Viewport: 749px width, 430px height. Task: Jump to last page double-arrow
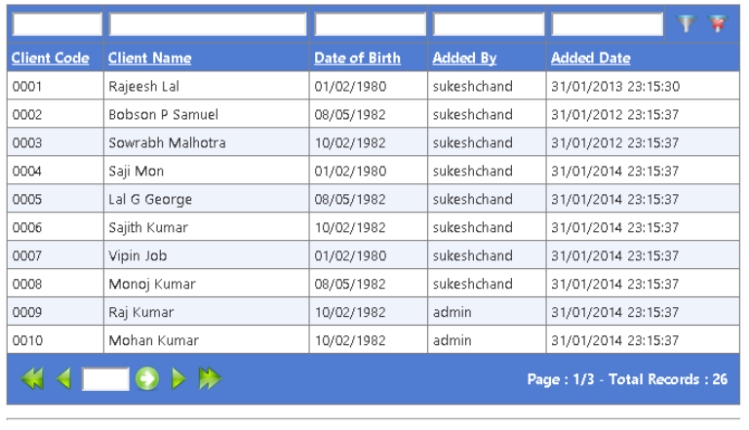pyautogui.click(x=211, y=379)
